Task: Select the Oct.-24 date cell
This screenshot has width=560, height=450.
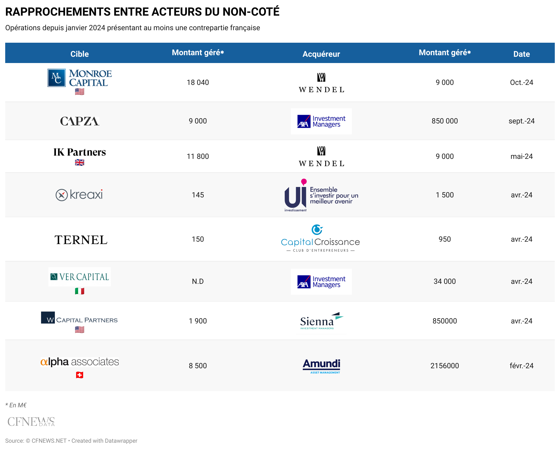Action: click(521, 83)
